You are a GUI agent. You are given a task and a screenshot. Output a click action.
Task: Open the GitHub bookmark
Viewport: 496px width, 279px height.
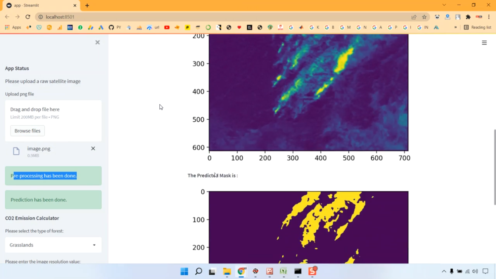(x=111, y=27)
